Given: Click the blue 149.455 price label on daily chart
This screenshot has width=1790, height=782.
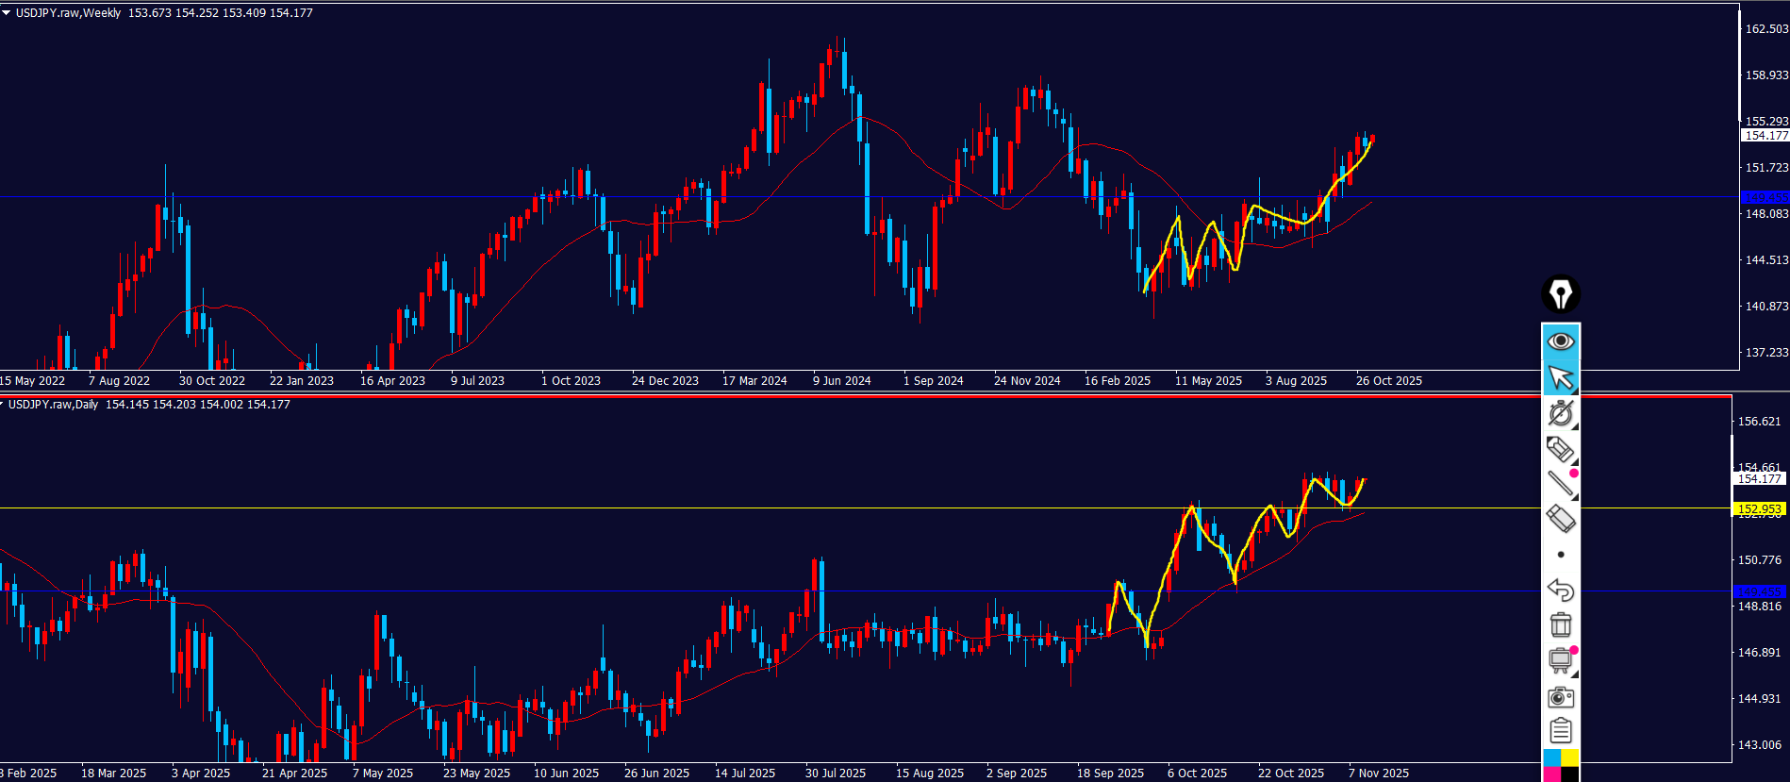Looking at the screenshot, I should pos(1759,591).
